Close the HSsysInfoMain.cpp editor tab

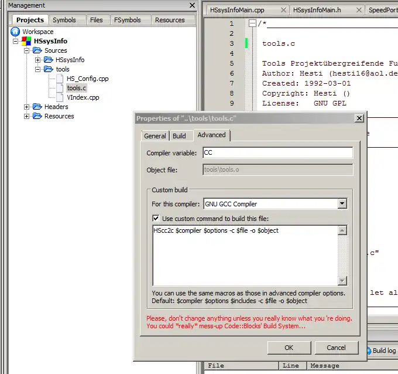(283, 10)
